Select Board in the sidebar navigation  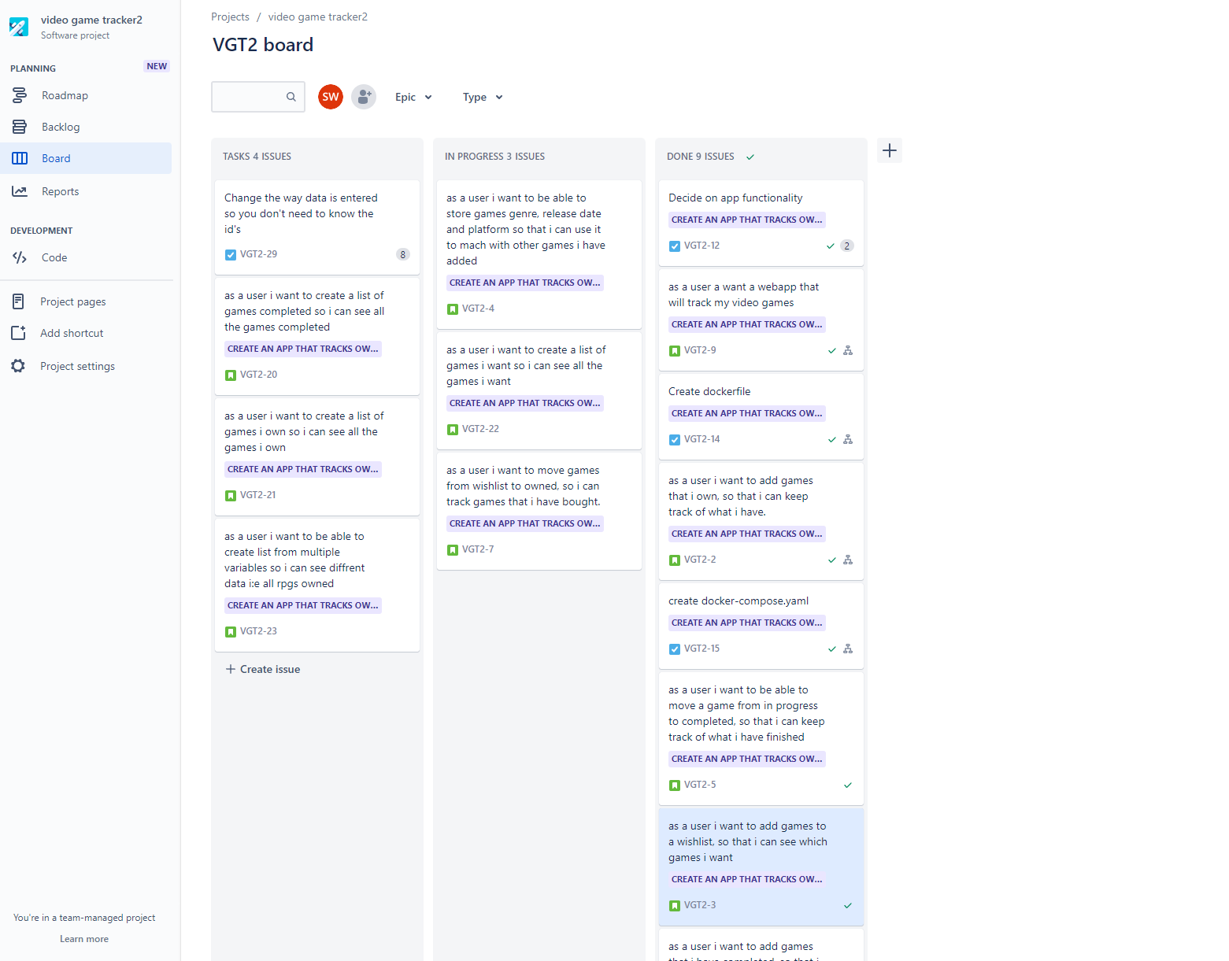[x=56, y=158]
